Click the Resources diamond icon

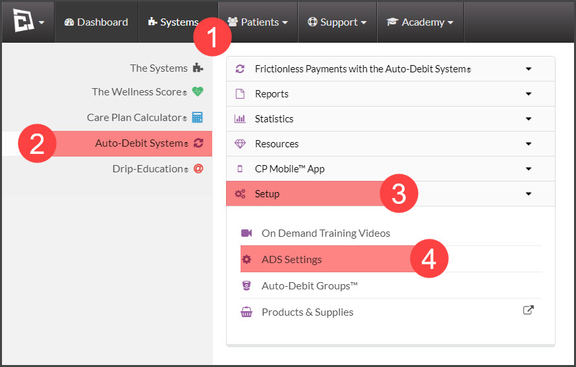tap(240, 144)
